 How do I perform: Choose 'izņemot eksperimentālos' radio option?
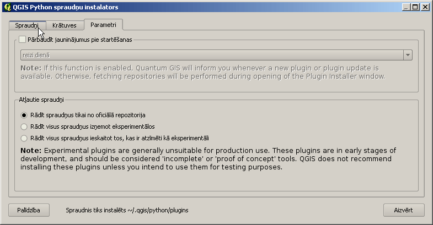(x=24, y=127)
